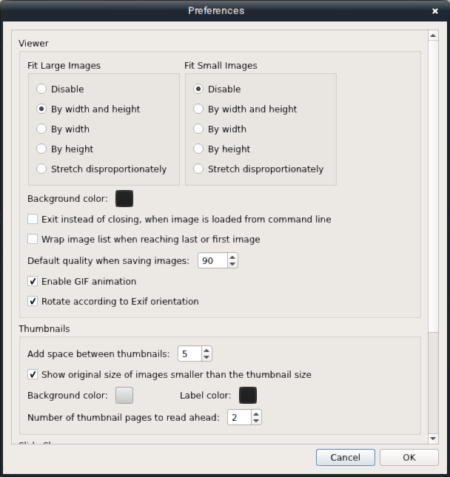Close the Preferences dialog
Viewport: 450px width, 477px height.
click(x=435, y=11)
